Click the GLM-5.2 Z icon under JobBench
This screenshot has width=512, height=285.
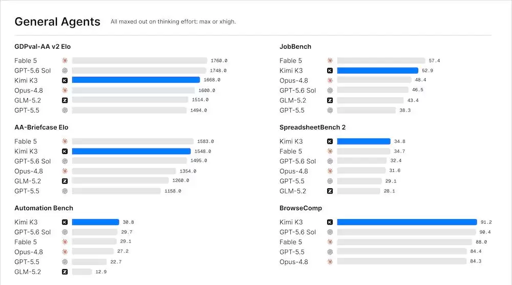(x=330, y=100)
